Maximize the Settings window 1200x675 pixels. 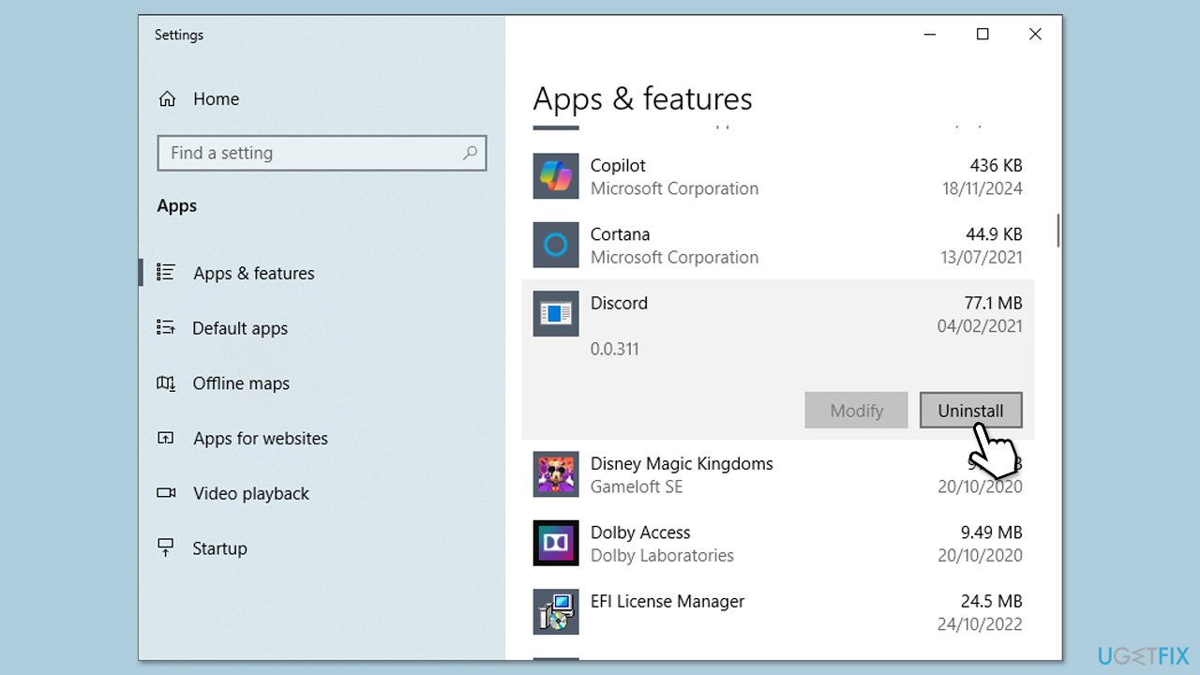(982, 35)
